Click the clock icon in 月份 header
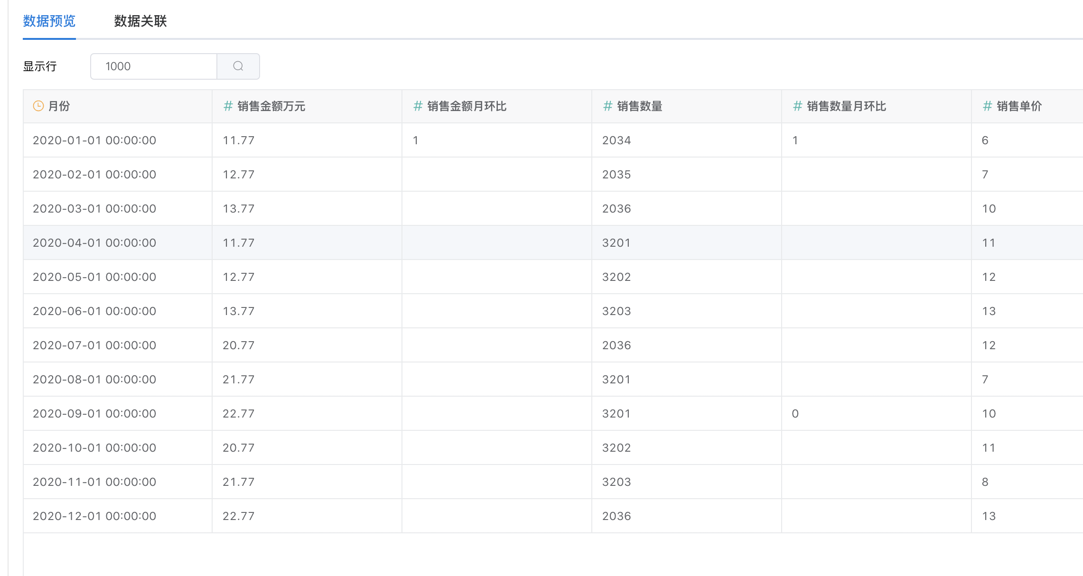1083x576 pixels. point(38,106)
